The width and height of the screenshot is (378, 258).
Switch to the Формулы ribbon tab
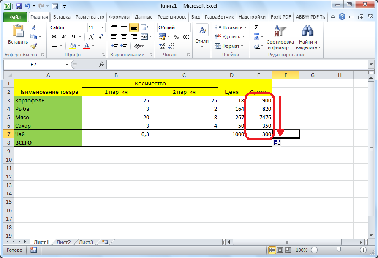click(x=119, y=17)
